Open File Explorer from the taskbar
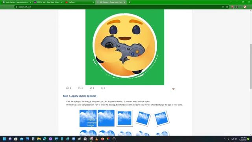 [39, 139]
